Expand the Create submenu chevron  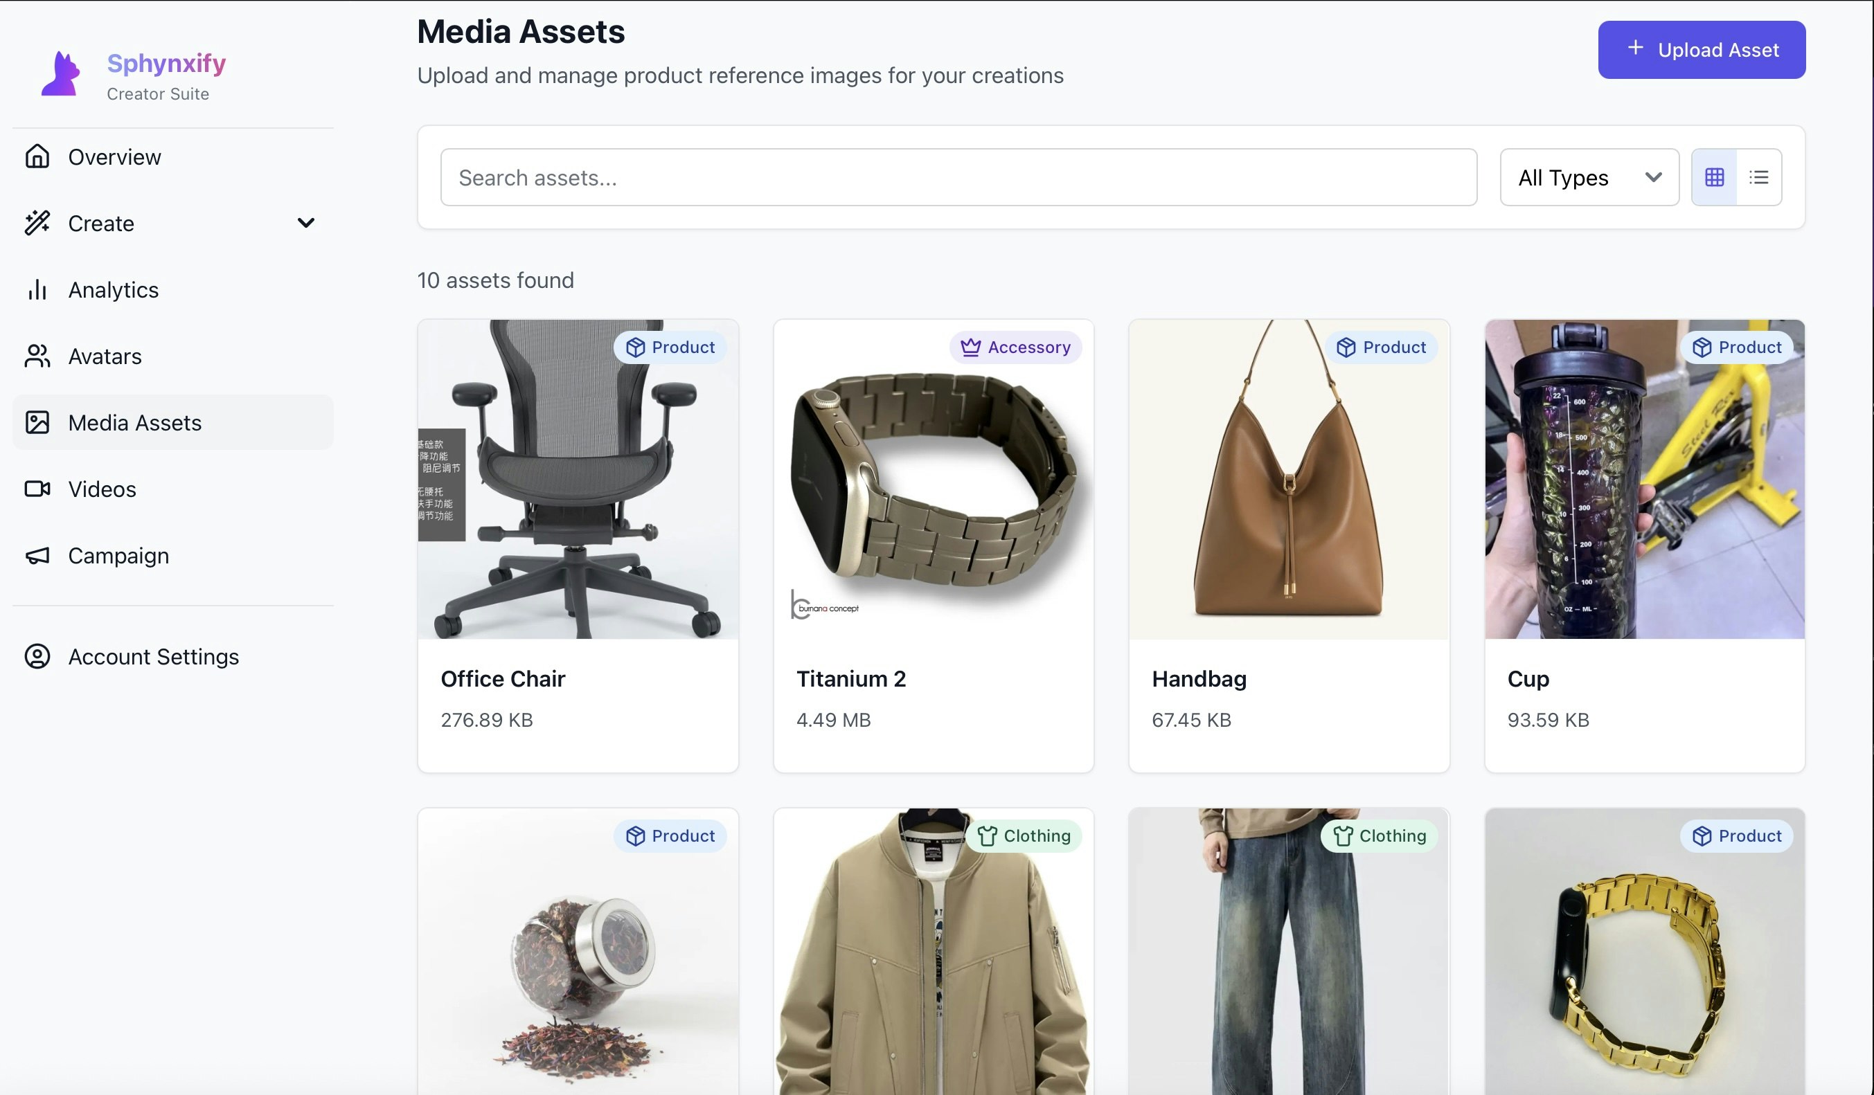[305, 223]
